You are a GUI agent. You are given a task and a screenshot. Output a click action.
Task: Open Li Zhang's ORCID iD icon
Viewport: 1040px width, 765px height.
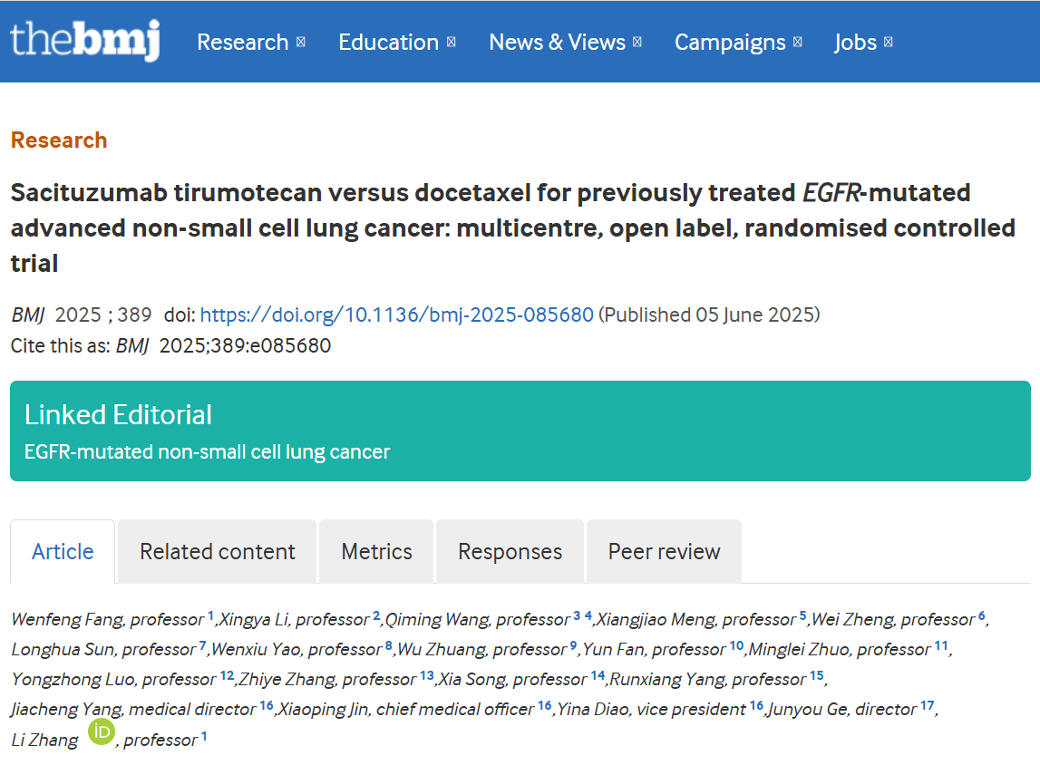pos(102,732)
